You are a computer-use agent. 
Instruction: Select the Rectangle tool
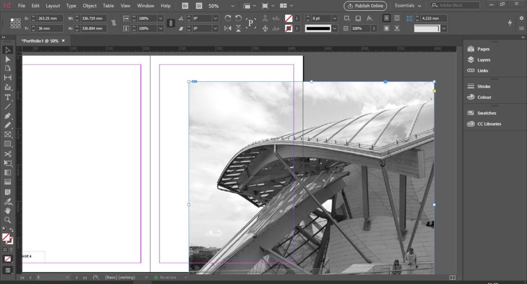click(7, 144)
